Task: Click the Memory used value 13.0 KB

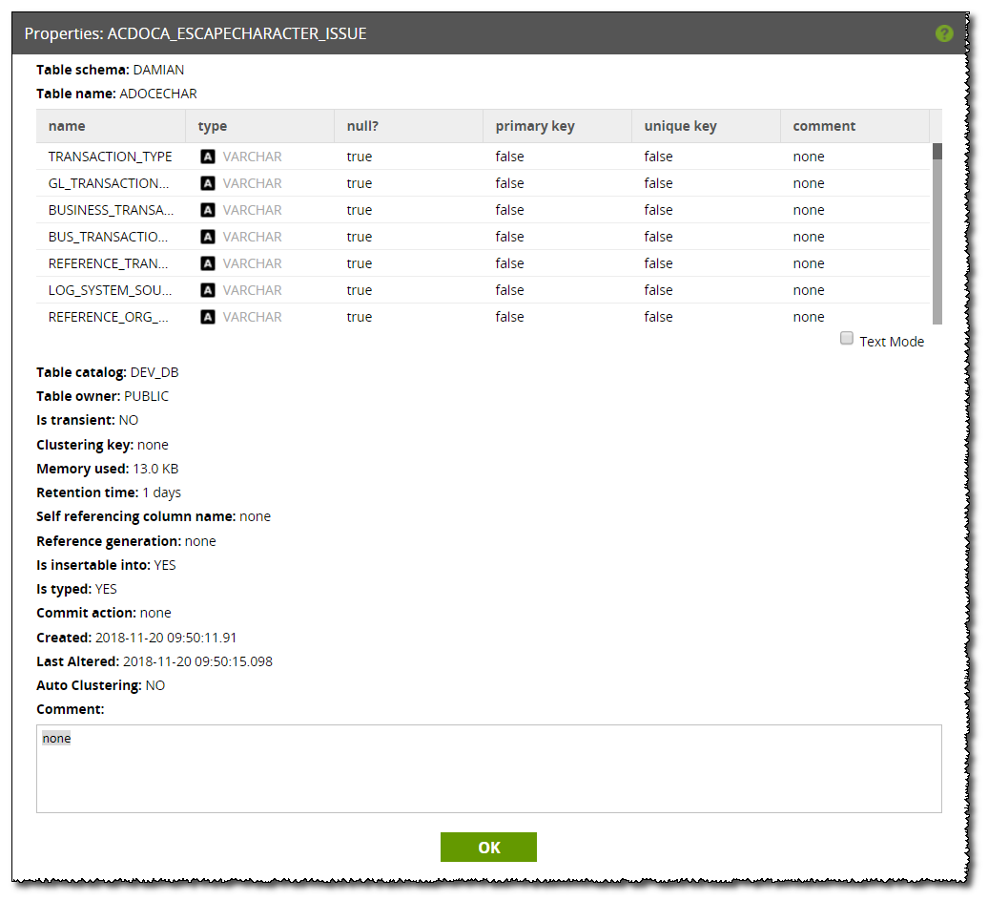Action: click(x=155, y=469)
